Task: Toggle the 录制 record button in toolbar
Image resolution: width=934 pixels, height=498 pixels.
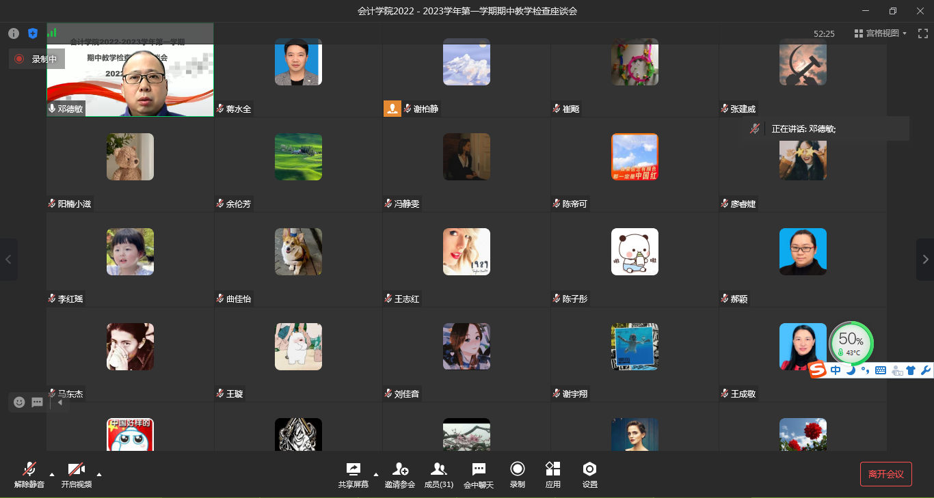Action: (517, 474)
